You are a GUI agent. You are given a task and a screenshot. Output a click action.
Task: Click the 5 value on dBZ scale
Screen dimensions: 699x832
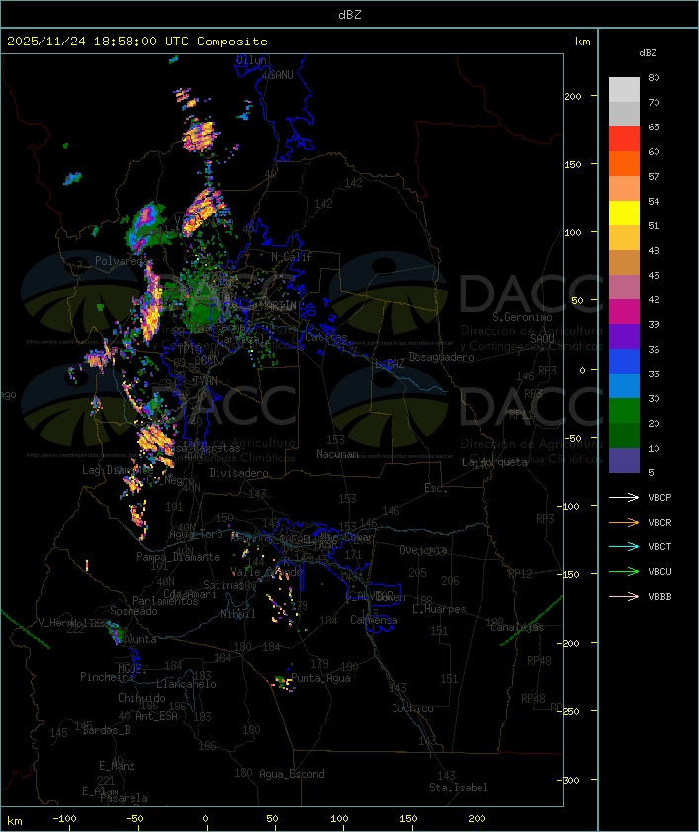pyautogui.click(x=651, y=472)
